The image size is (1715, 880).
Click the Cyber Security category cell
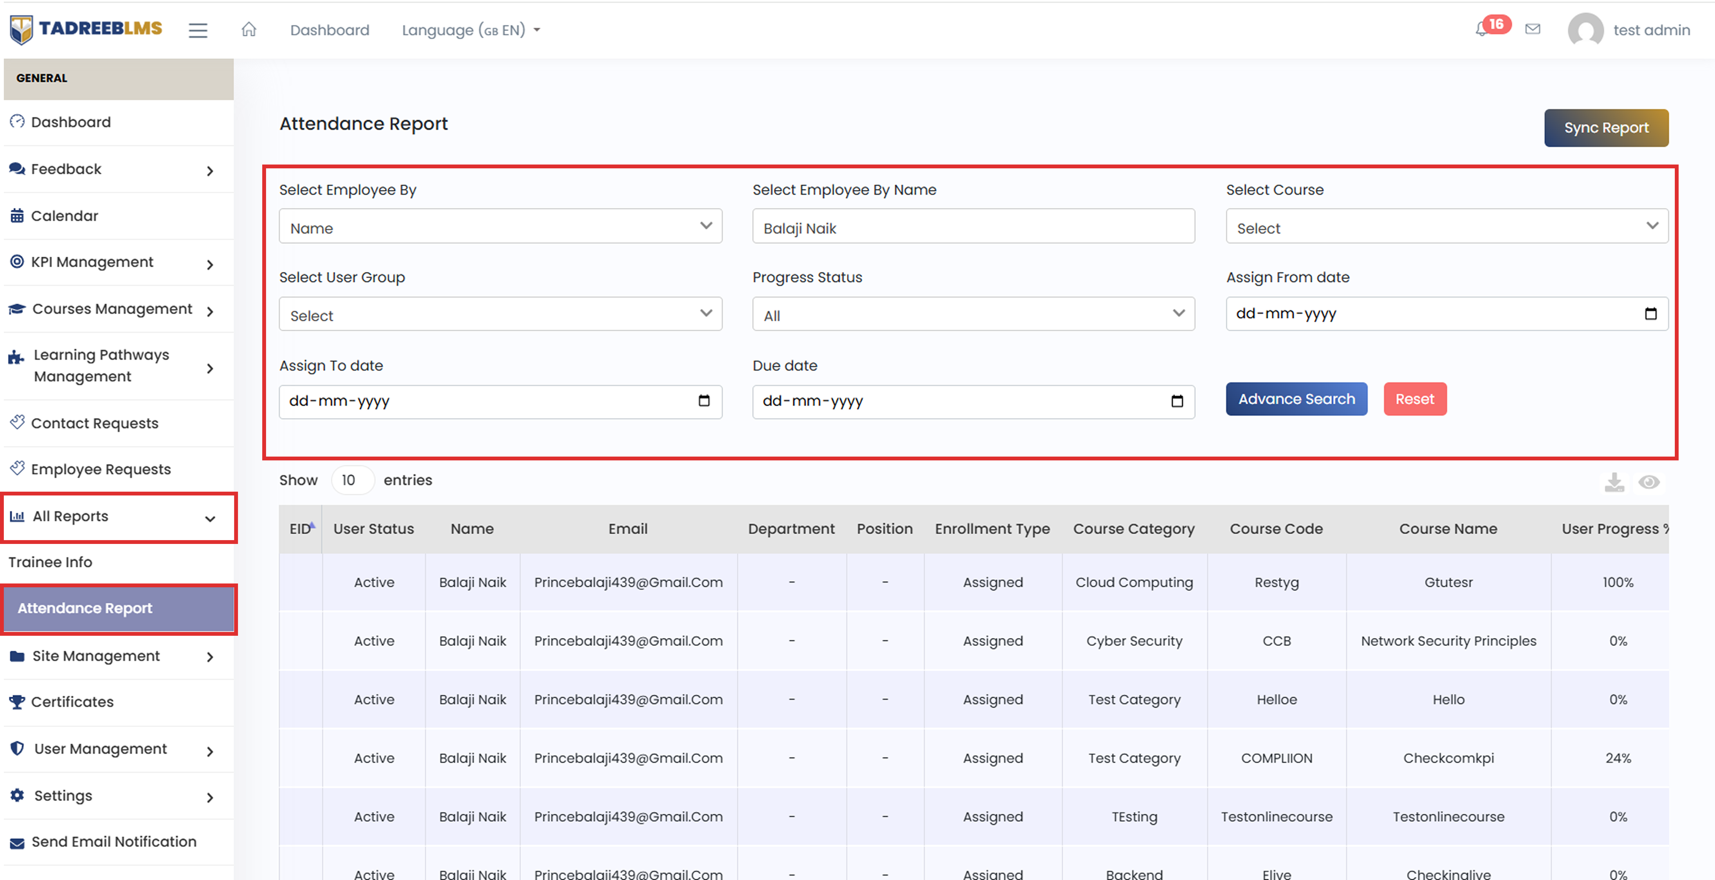point(1134,641)
